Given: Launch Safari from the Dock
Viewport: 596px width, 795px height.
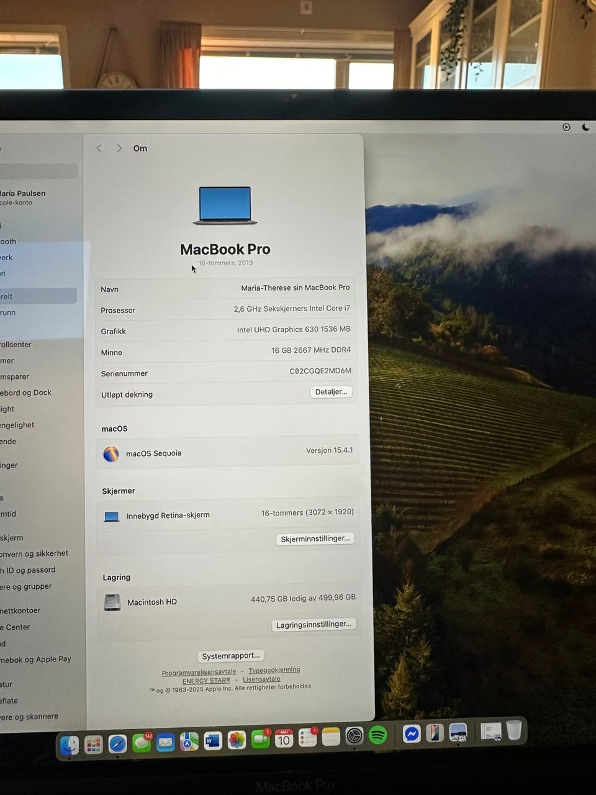Looking at the screenshot, I should [117, 743].
